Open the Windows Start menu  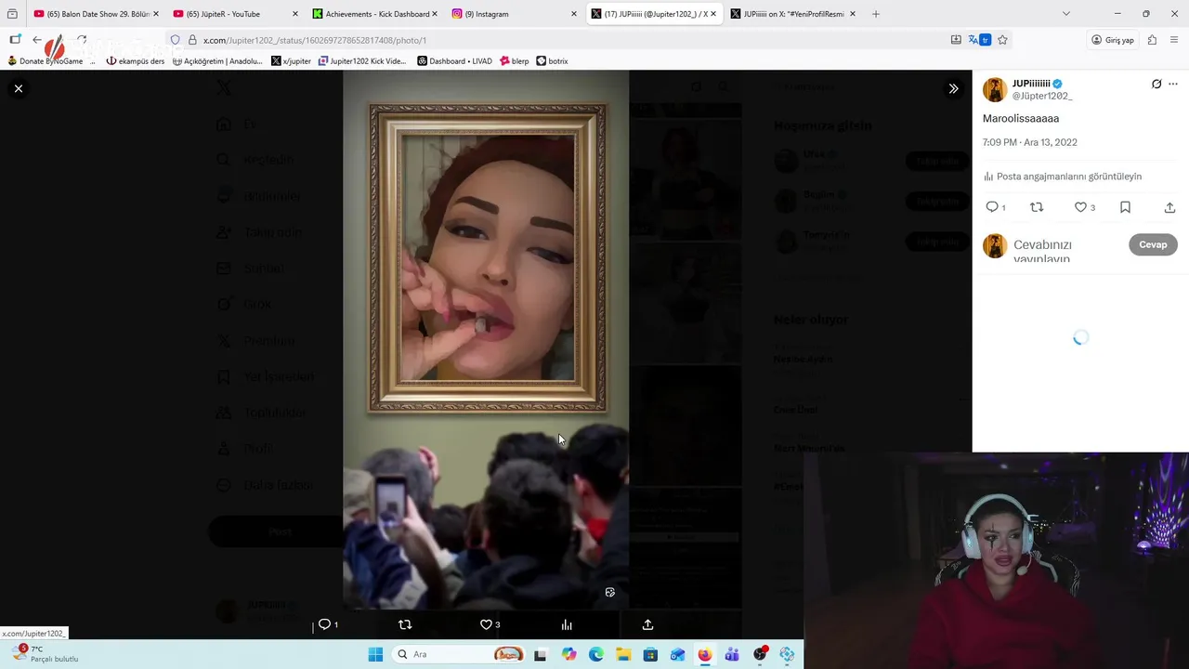click(x=375, y=654)
